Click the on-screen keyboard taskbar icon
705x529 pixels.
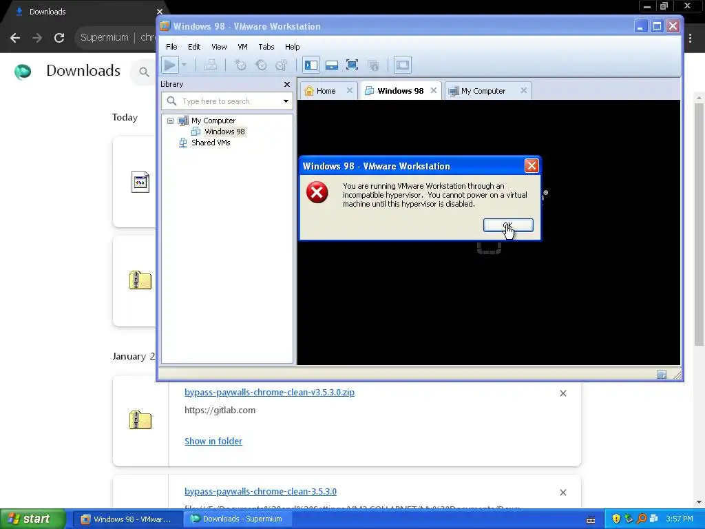click(x=591, y=520)
